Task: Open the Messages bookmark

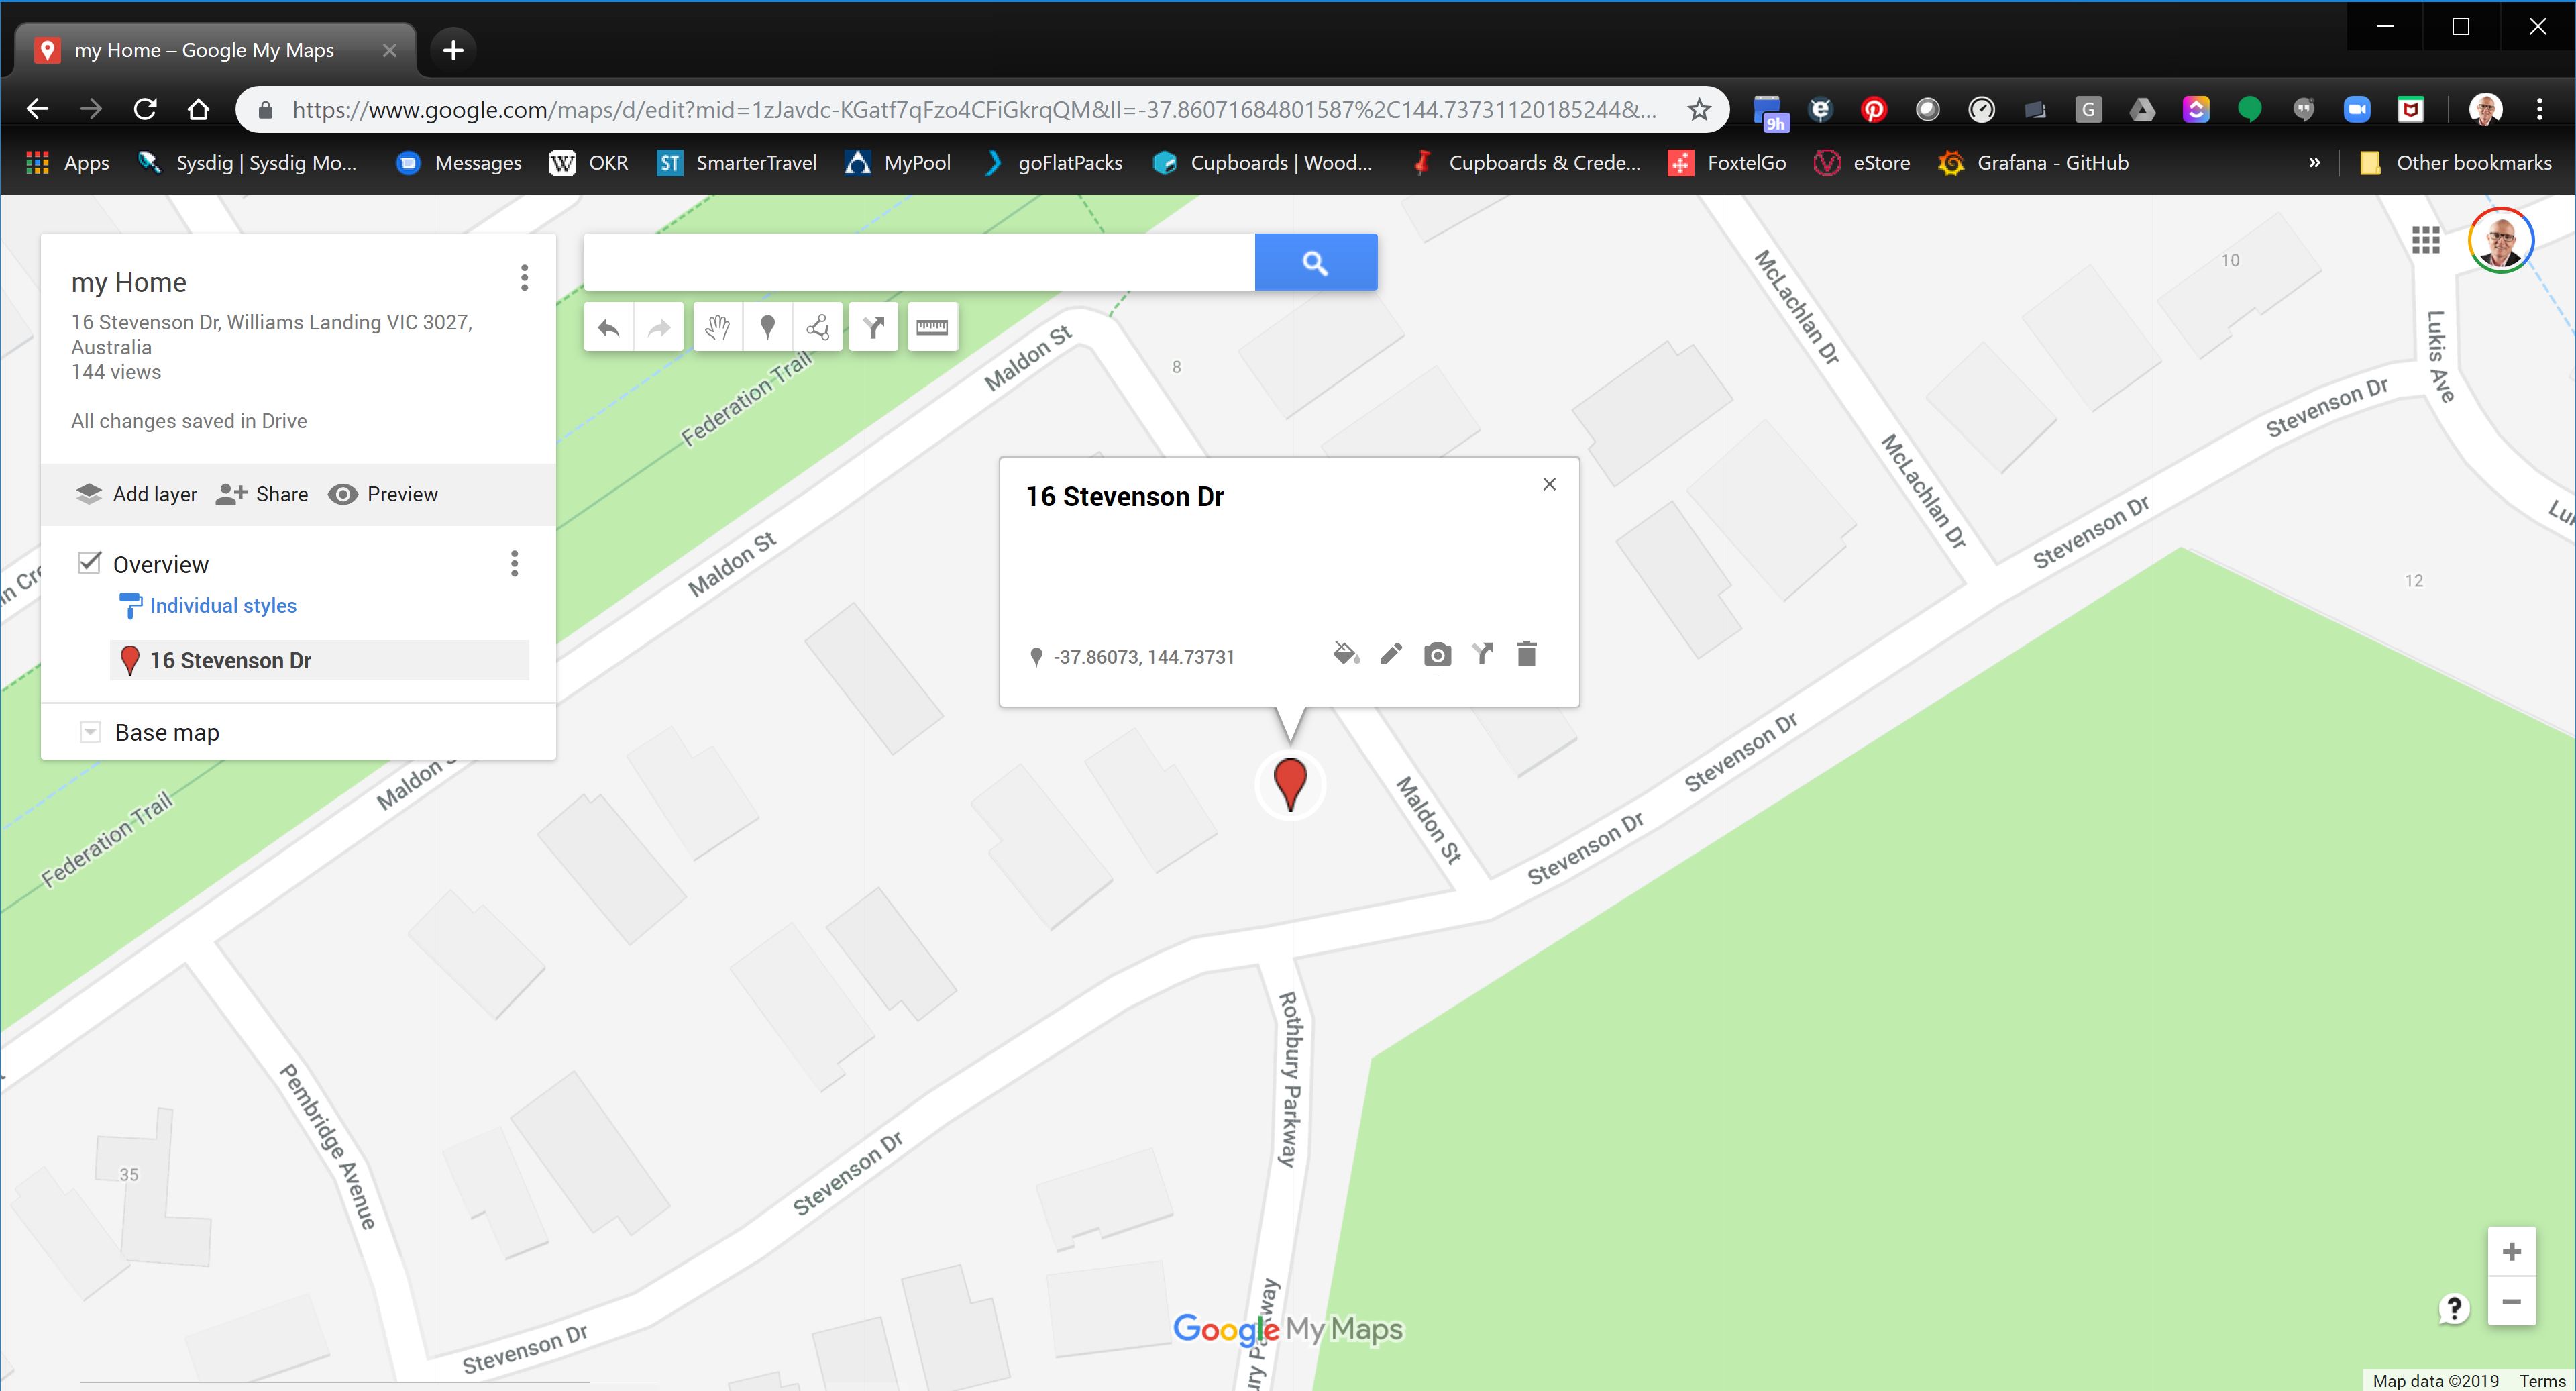Action: (x=459, y=163)
